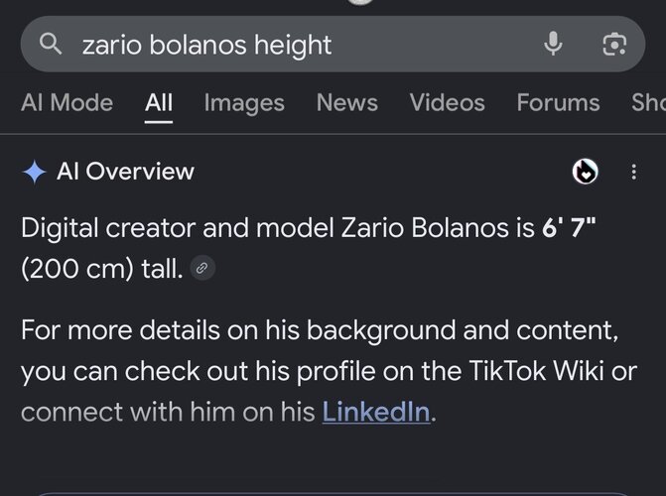Viewport: 666px width, 496px height.
Task: Go to the Videos tab
Action: click(448, 103)
